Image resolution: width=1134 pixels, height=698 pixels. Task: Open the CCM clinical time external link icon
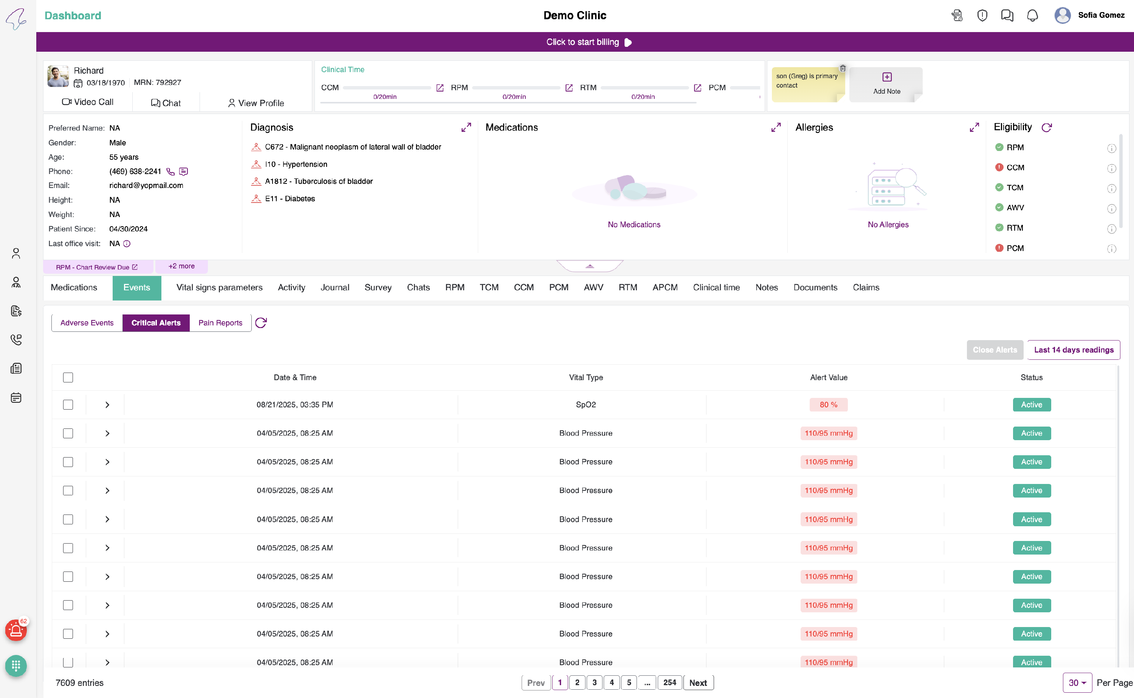(440, 88)
